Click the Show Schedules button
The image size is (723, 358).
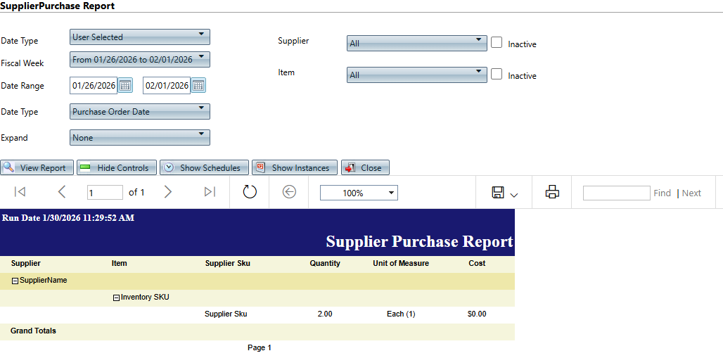(204, 168)
